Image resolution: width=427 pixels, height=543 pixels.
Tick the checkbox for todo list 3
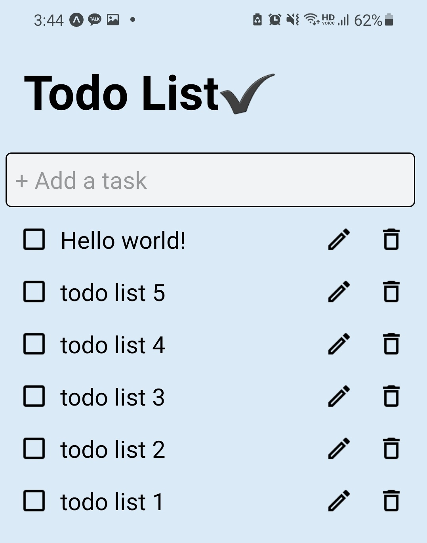click(x=34, y=397)
